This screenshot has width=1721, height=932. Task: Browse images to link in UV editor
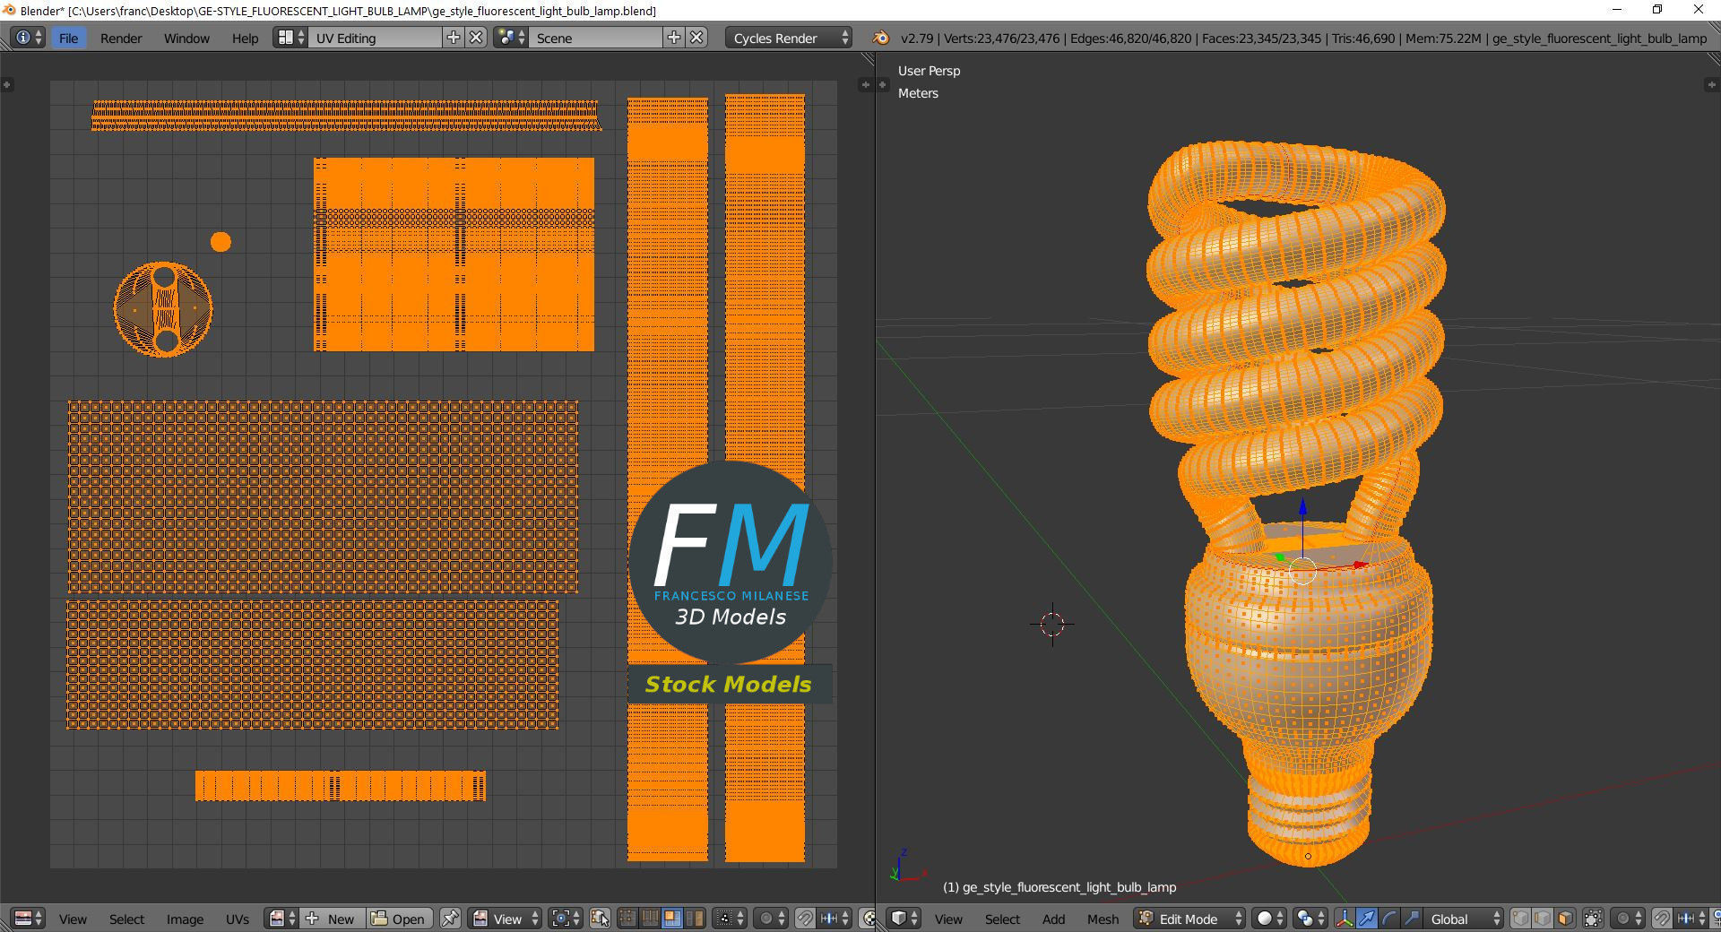pos(282,919)
